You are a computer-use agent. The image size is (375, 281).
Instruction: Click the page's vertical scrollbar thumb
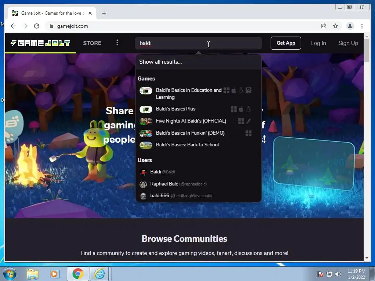[x=367, y=50]
